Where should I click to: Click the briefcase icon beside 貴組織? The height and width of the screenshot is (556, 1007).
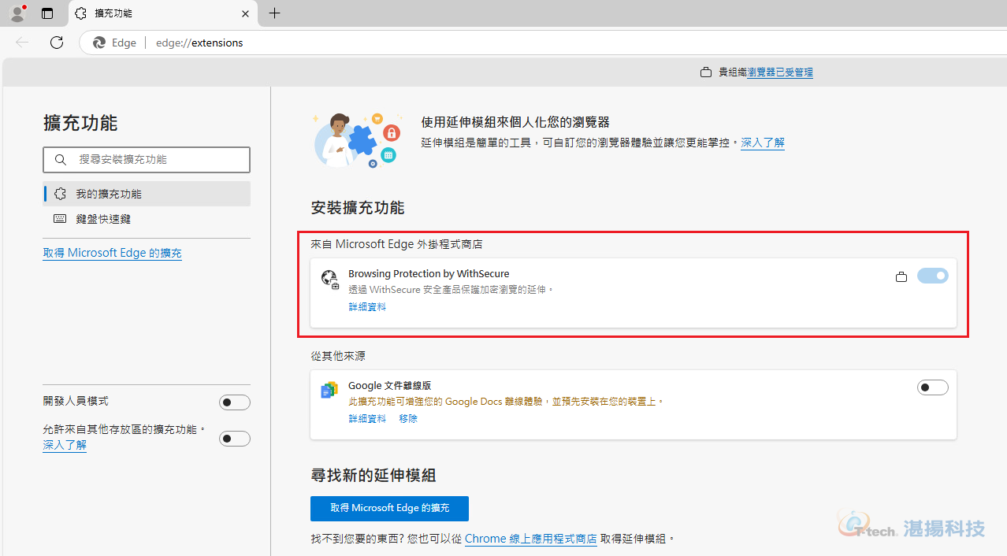click(x=706, y=72)
